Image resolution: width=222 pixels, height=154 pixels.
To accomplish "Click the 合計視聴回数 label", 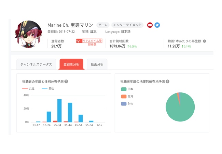I will point(119,41).
